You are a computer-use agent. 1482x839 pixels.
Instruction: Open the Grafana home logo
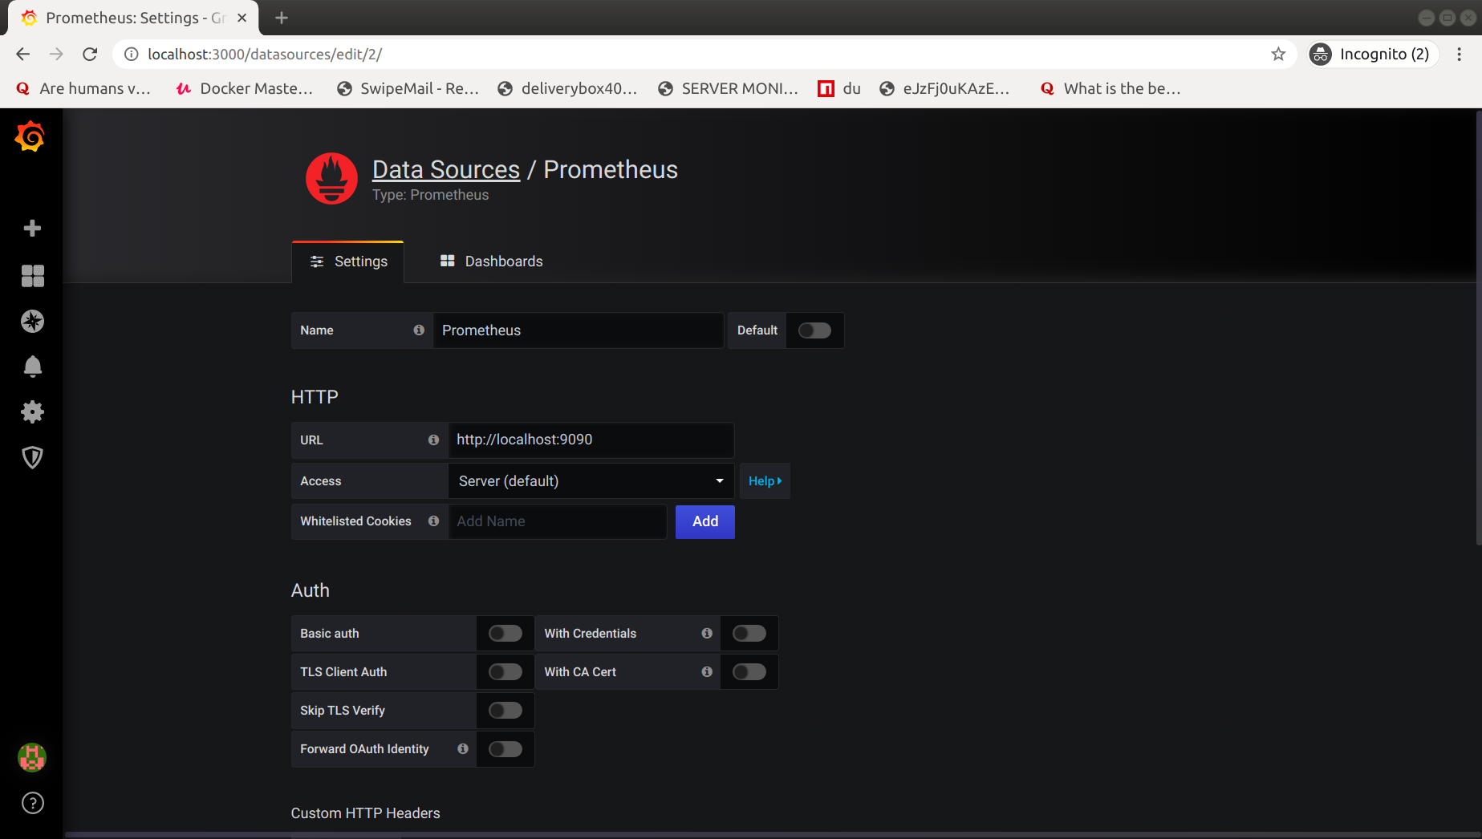30,137
